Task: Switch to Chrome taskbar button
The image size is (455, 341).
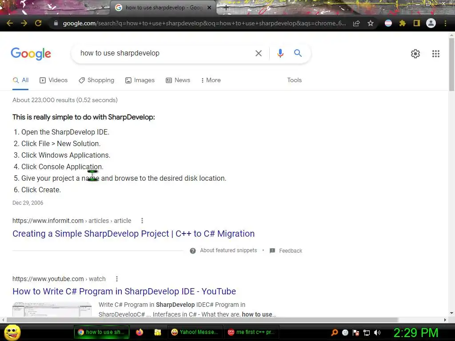Action: coord(102,332)
